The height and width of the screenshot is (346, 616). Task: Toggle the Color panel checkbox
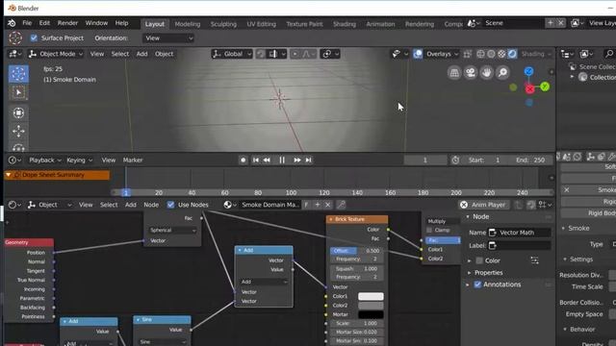click(479, 260)
